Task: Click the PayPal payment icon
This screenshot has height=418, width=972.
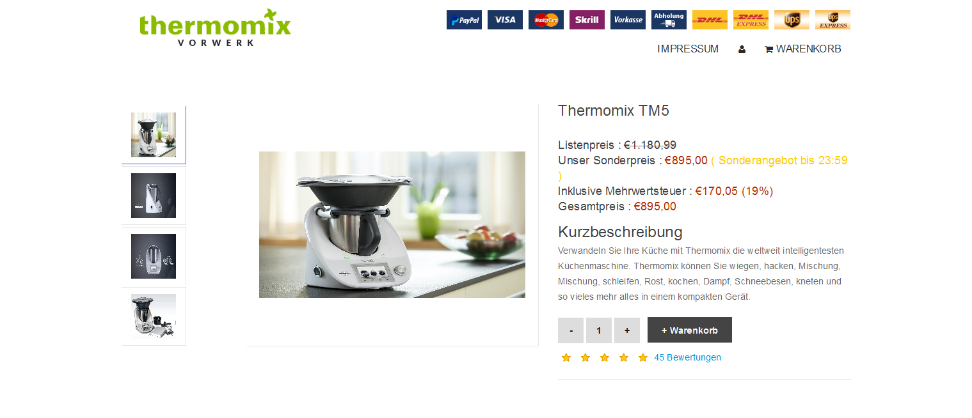Action: pos(464,20)
